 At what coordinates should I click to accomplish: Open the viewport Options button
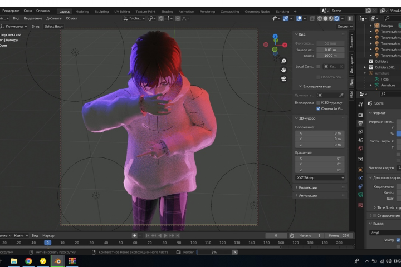point(345,26)
